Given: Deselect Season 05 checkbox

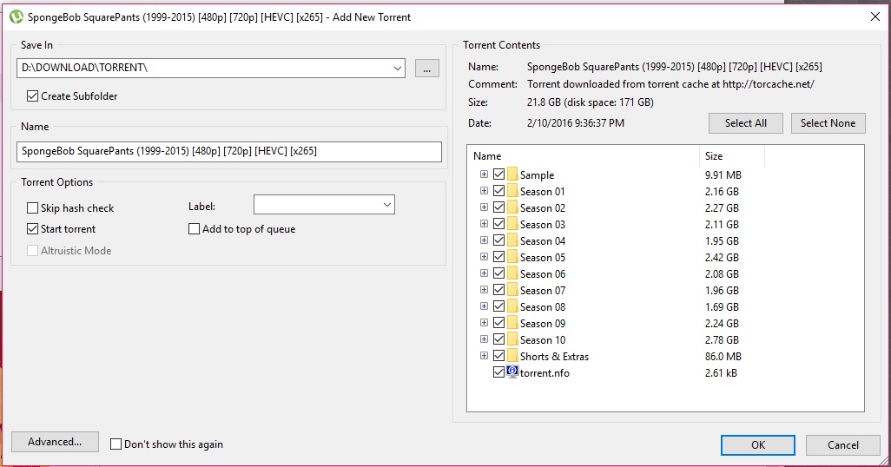Looking at the screenshot, I should click(499, 257).
